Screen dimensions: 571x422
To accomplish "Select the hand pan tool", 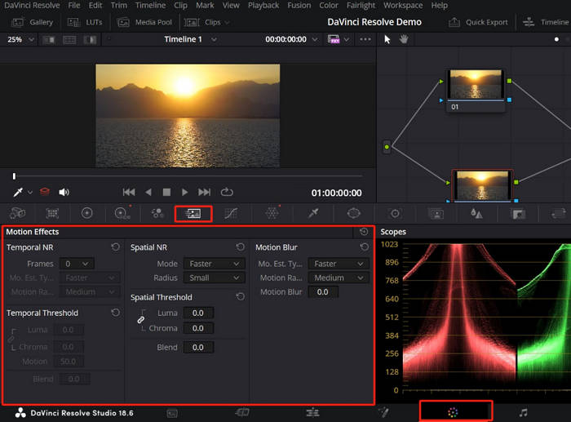I will tap(403, 39).
